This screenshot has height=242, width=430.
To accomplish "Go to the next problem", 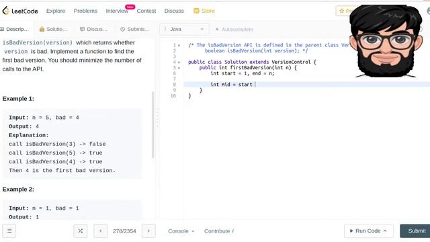I will [x=148, y=231].
